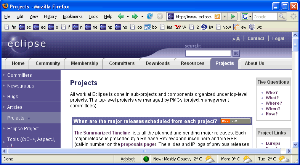Open the File menu
This screenshot has width=300, height=165.
pyautogui.click(x=7, y=16)
